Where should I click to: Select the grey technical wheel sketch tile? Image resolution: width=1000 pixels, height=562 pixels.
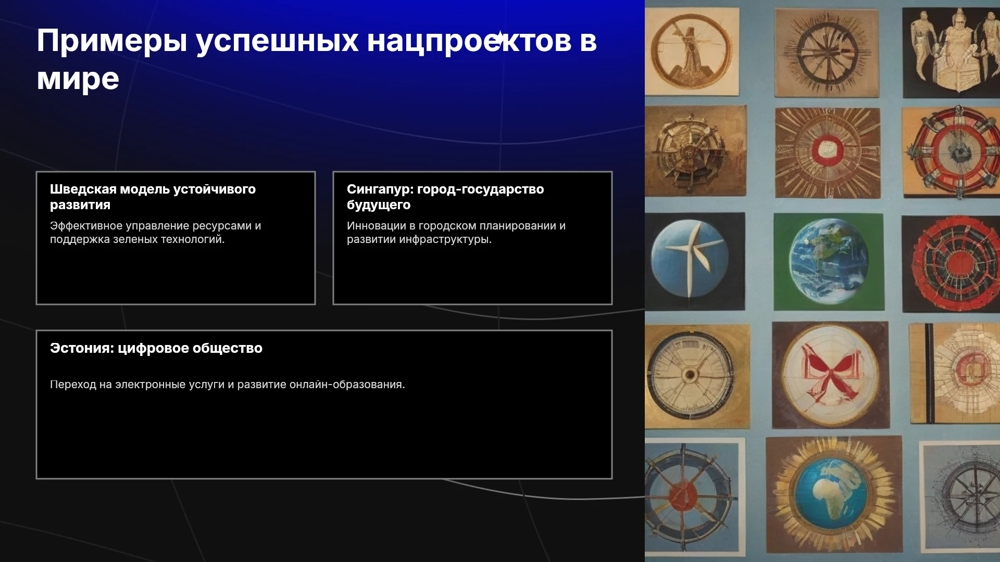click(x=959, y=497)
